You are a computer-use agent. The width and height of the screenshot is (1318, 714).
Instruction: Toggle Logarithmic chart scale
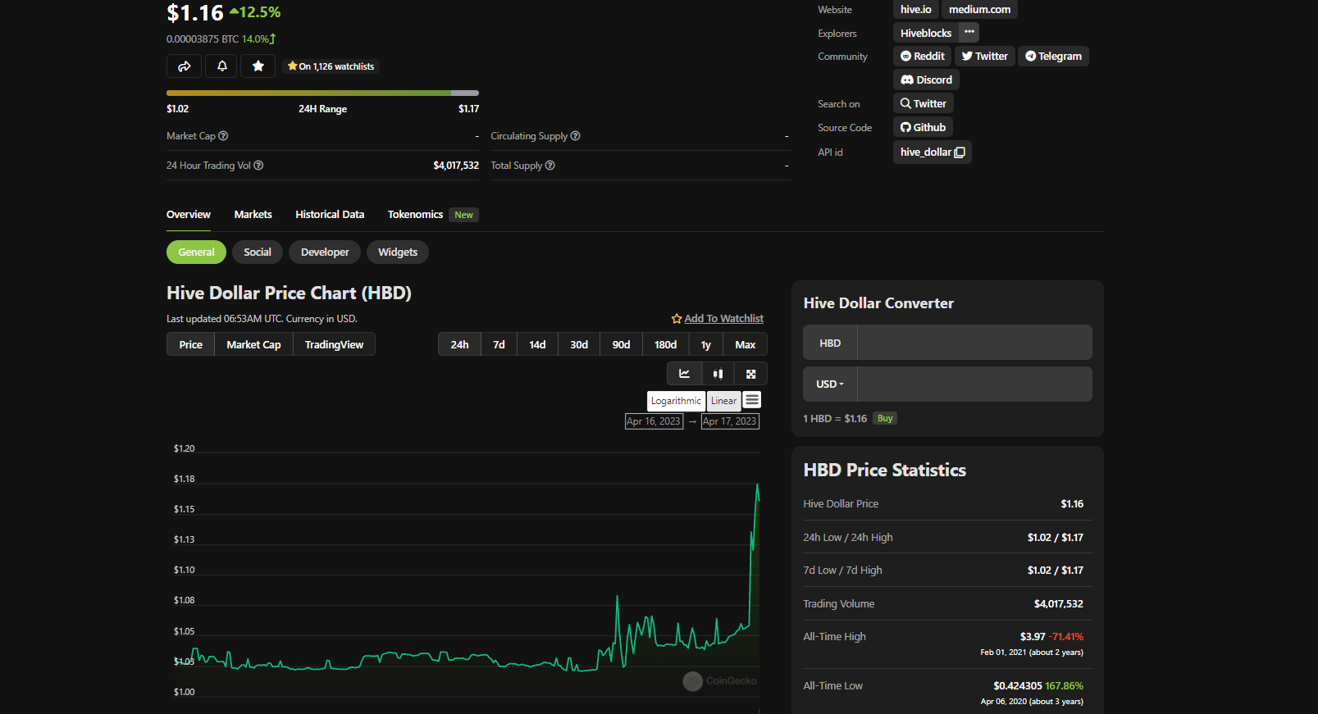coord(676,401)
